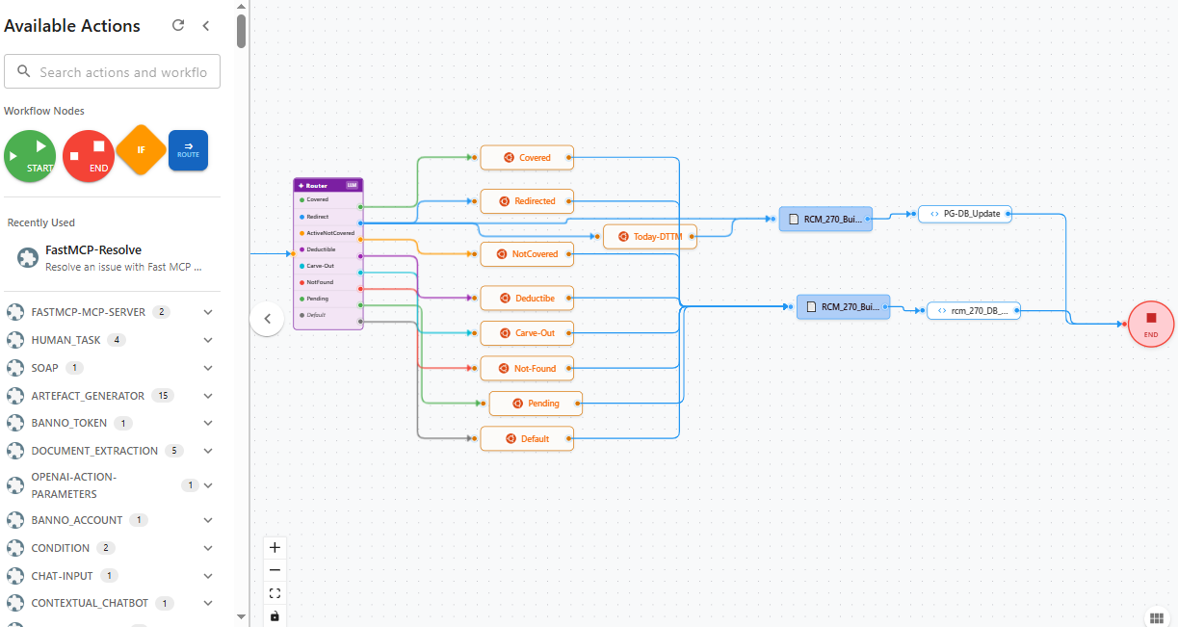Click the Default route in Router node

click(327, 315)
